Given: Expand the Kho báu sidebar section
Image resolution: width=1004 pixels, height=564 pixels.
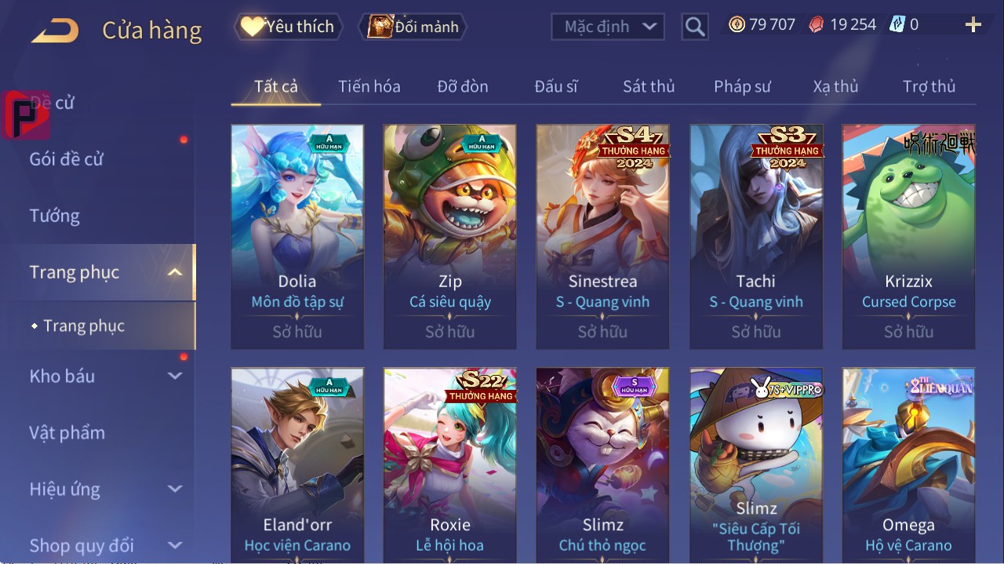Looking at the screenshot, I should [x=175, y=376].
